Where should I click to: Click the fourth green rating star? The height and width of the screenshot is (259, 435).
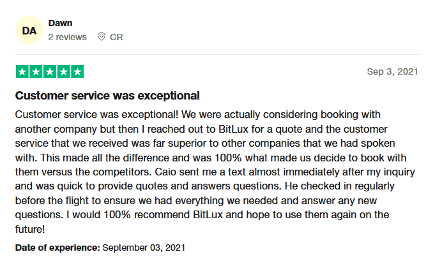(x=63, y=71)
